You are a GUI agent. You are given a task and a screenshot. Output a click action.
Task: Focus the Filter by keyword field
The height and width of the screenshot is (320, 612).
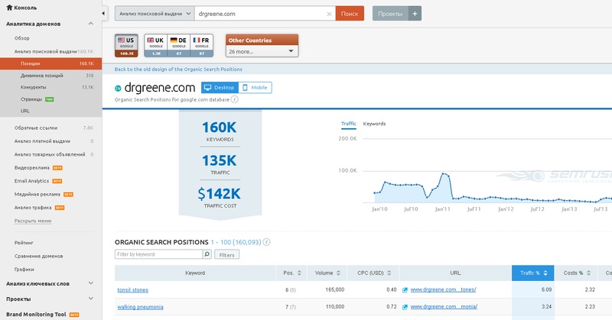pos(158,254)
